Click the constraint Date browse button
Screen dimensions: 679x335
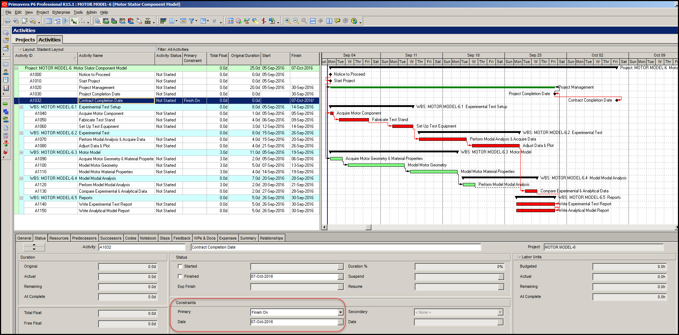click(341, 322)
